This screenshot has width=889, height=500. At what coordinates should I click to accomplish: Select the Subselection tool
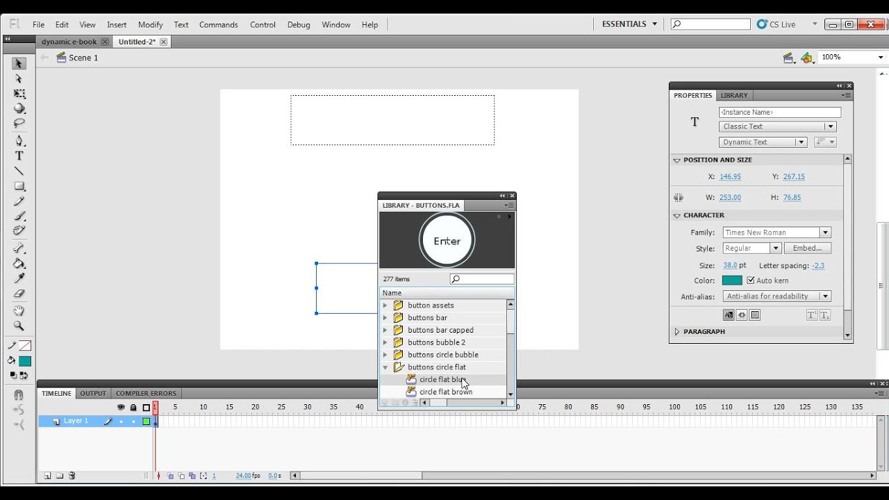(19, 78)
